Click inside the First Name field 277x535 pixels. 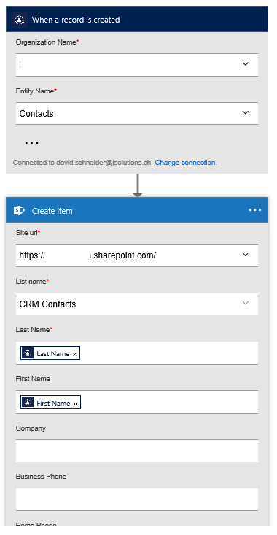[x=137, y=402]
